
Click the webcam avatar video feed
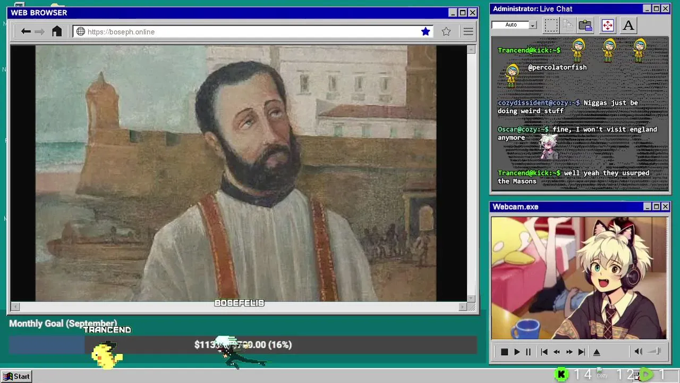(579, 278)
